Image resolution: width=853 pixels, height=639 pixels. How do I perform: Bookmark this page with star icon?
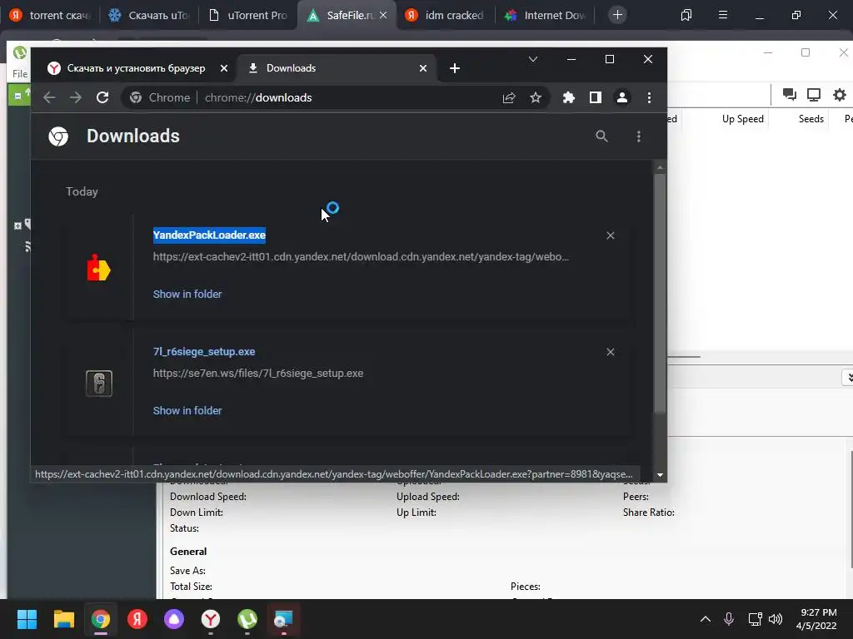click(536, 98)
